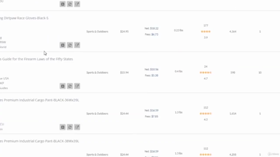Click the star rating beside 4,164 rank
The image size is (280, 157).
[206, 31]
